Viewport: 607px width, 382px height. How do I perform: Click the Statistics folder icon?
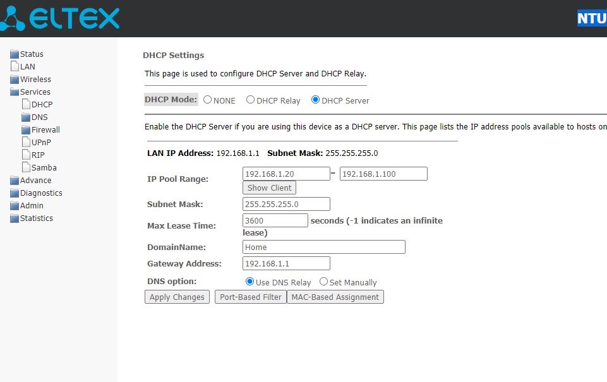15,218
